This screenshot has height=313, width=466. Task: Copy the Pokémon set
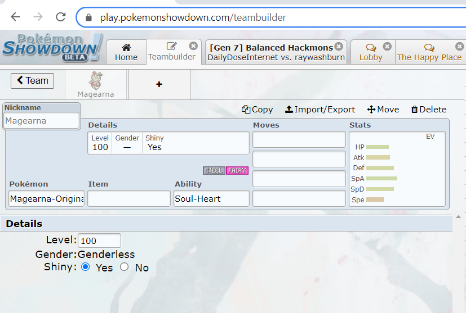[x=258, y=110]
